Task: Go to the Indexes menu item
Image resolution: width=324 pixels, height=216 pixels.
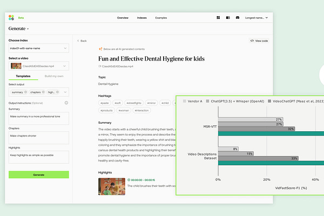Action: (141, 18)
